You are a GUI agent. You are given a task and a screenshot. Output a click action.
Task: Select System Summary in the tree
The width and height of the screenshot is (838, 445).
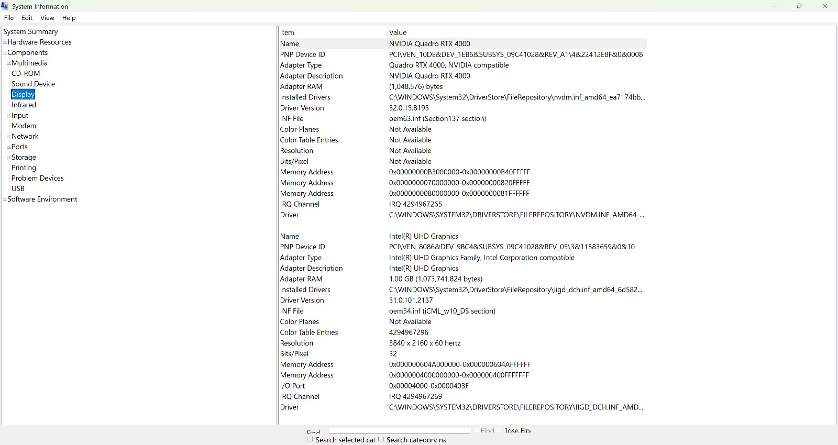tap(30, 32)
